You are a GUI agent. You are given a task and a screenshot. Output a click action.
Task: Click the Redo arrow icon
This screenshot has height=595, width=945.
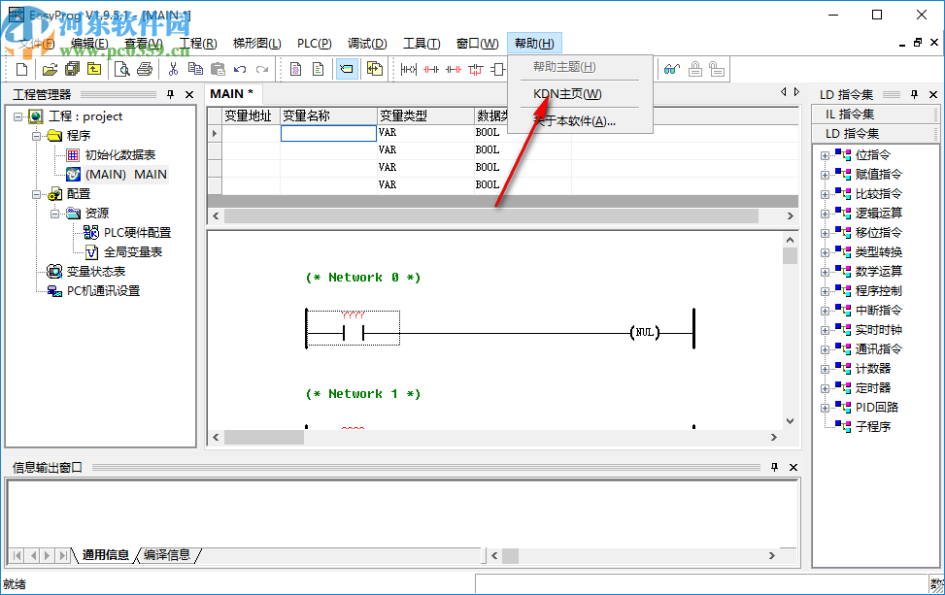[x=262, y=69]
